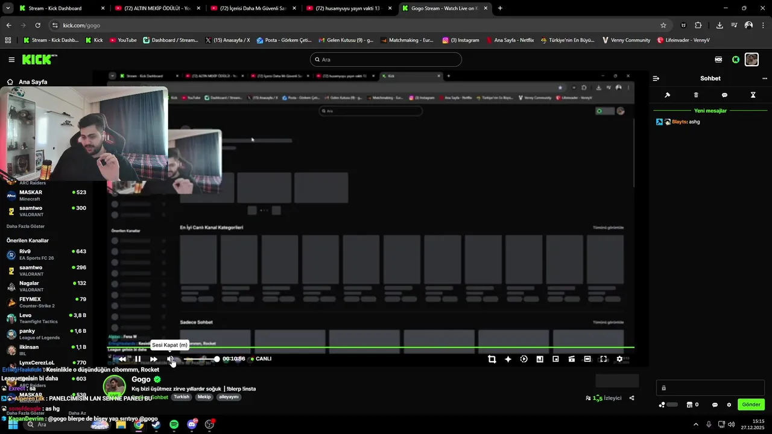The image size is (772, 434).
Task: Open player settings gear
Action: 619,359
